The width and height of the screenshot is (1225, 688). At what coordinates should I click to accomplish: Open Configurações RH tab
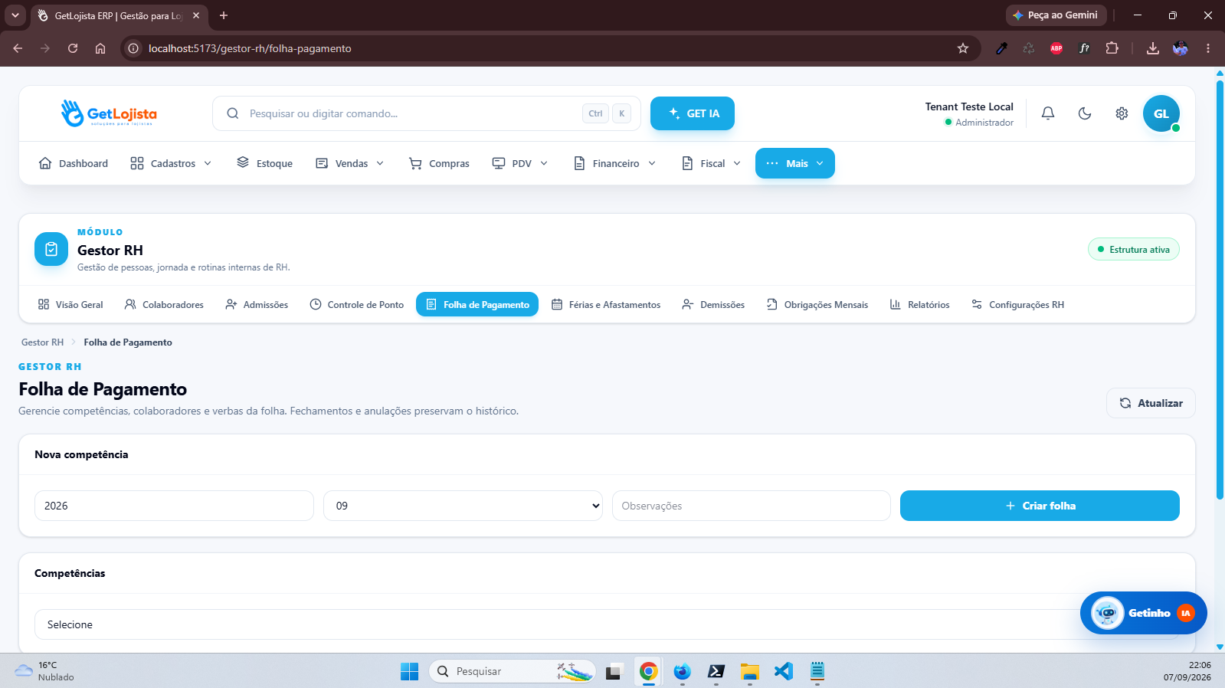point(1017,304)
